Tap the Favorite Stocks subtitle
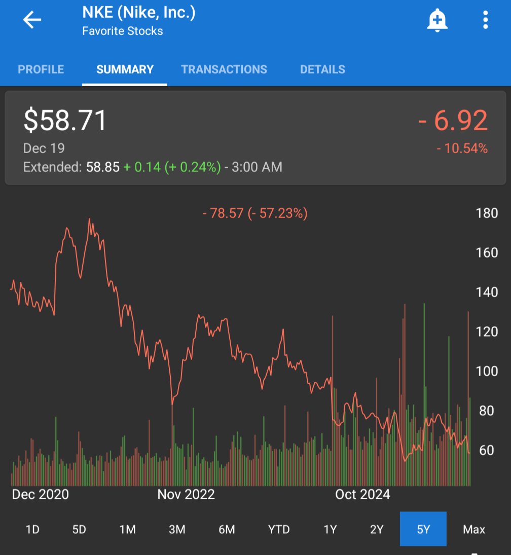This screenshot has height=555, width=511. click(123, 31)
